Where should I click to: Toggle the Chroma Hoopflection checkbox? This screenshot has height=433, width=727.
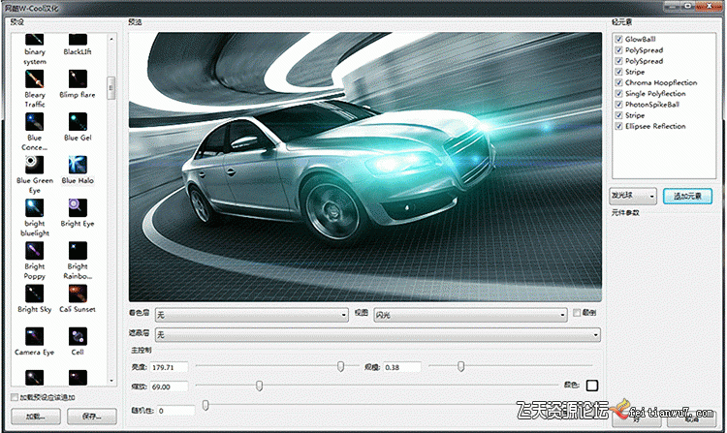point(617,83)
